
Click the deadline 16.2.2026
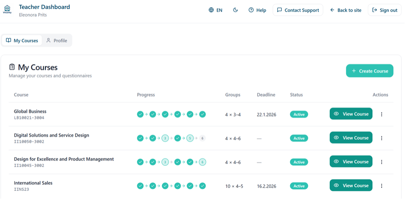(267, 186)
